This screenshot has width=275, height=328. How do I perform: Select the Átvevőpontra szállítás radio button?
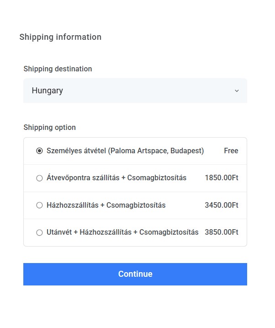(x=39, y=178)
